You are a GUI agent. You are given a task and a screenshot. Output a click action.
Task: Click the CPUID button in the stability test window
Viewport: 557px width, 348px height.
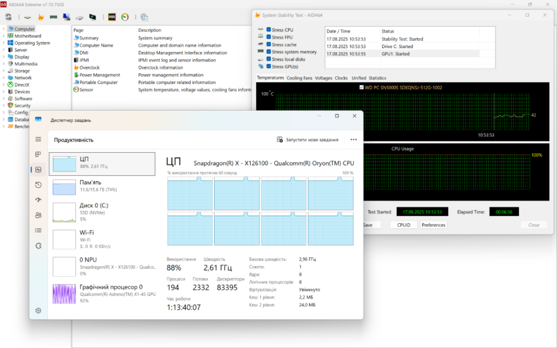click(x=404, y=225)
